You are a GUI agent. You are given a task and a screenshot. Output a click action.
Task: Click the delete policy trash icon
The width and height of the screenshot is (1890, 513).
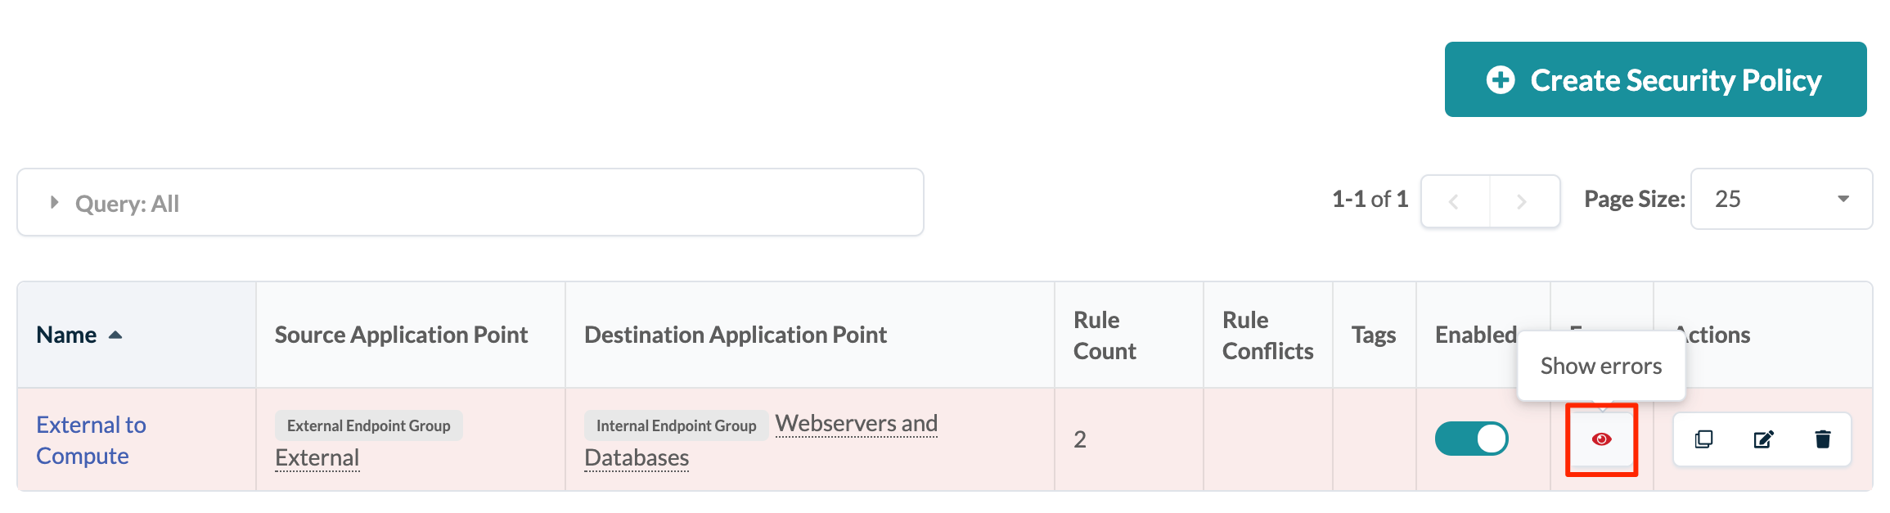pyautogui.click(x=1823, y=439)
